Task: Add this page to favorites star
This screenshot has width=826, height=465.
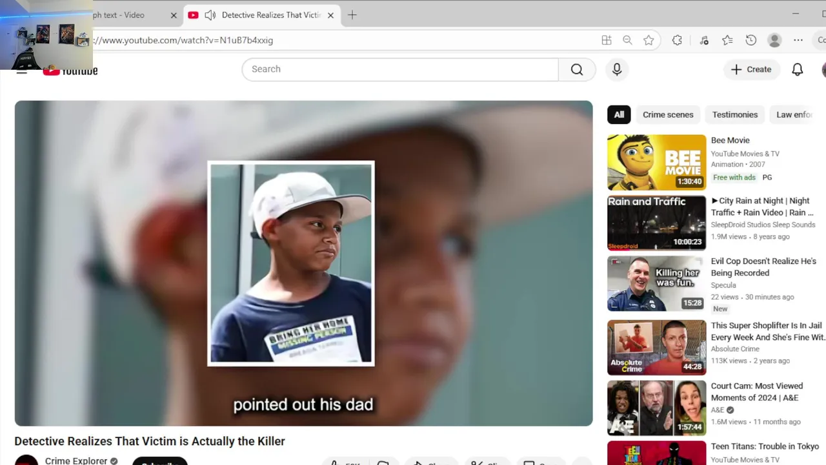Action: pyautogui.click(x=649, y=40)
